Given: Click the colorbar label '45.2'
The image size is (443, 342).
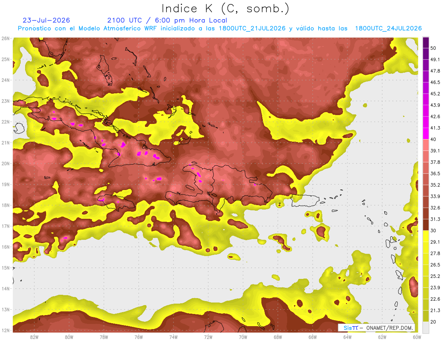Looking at the screenshot, I should pos(435,94).
